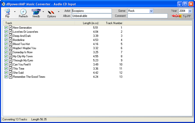This screenshot has height=123, width=195.
Task: Uncheck the Love'em Or Leave'em checkbox
Action: pyautogui.click(x=6, y=31)
